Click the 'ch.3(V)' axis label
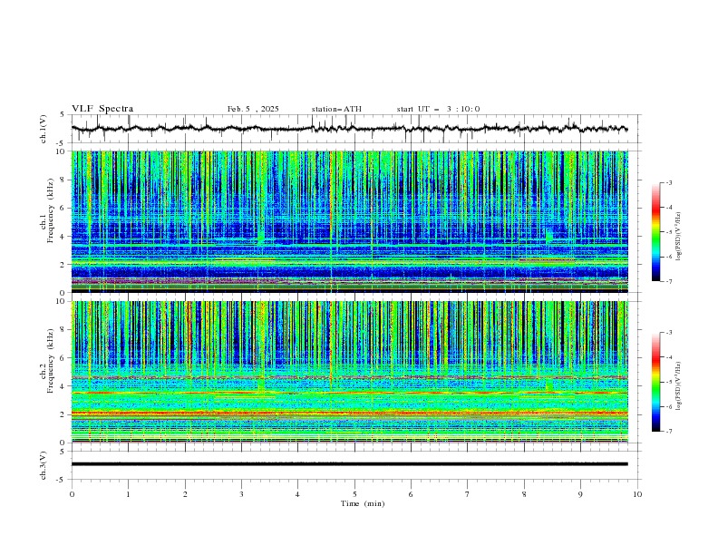718x555 pixels. pos(44,465)
